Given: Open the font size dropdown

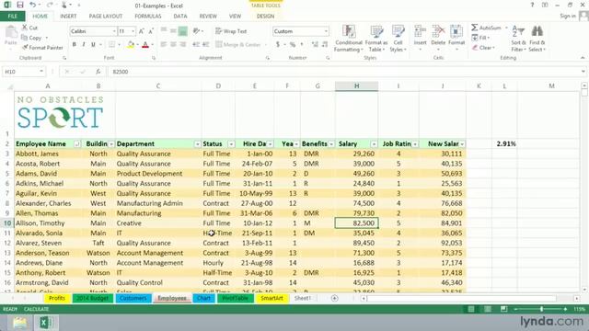Looking at the screenshot, I should [133, 31].
